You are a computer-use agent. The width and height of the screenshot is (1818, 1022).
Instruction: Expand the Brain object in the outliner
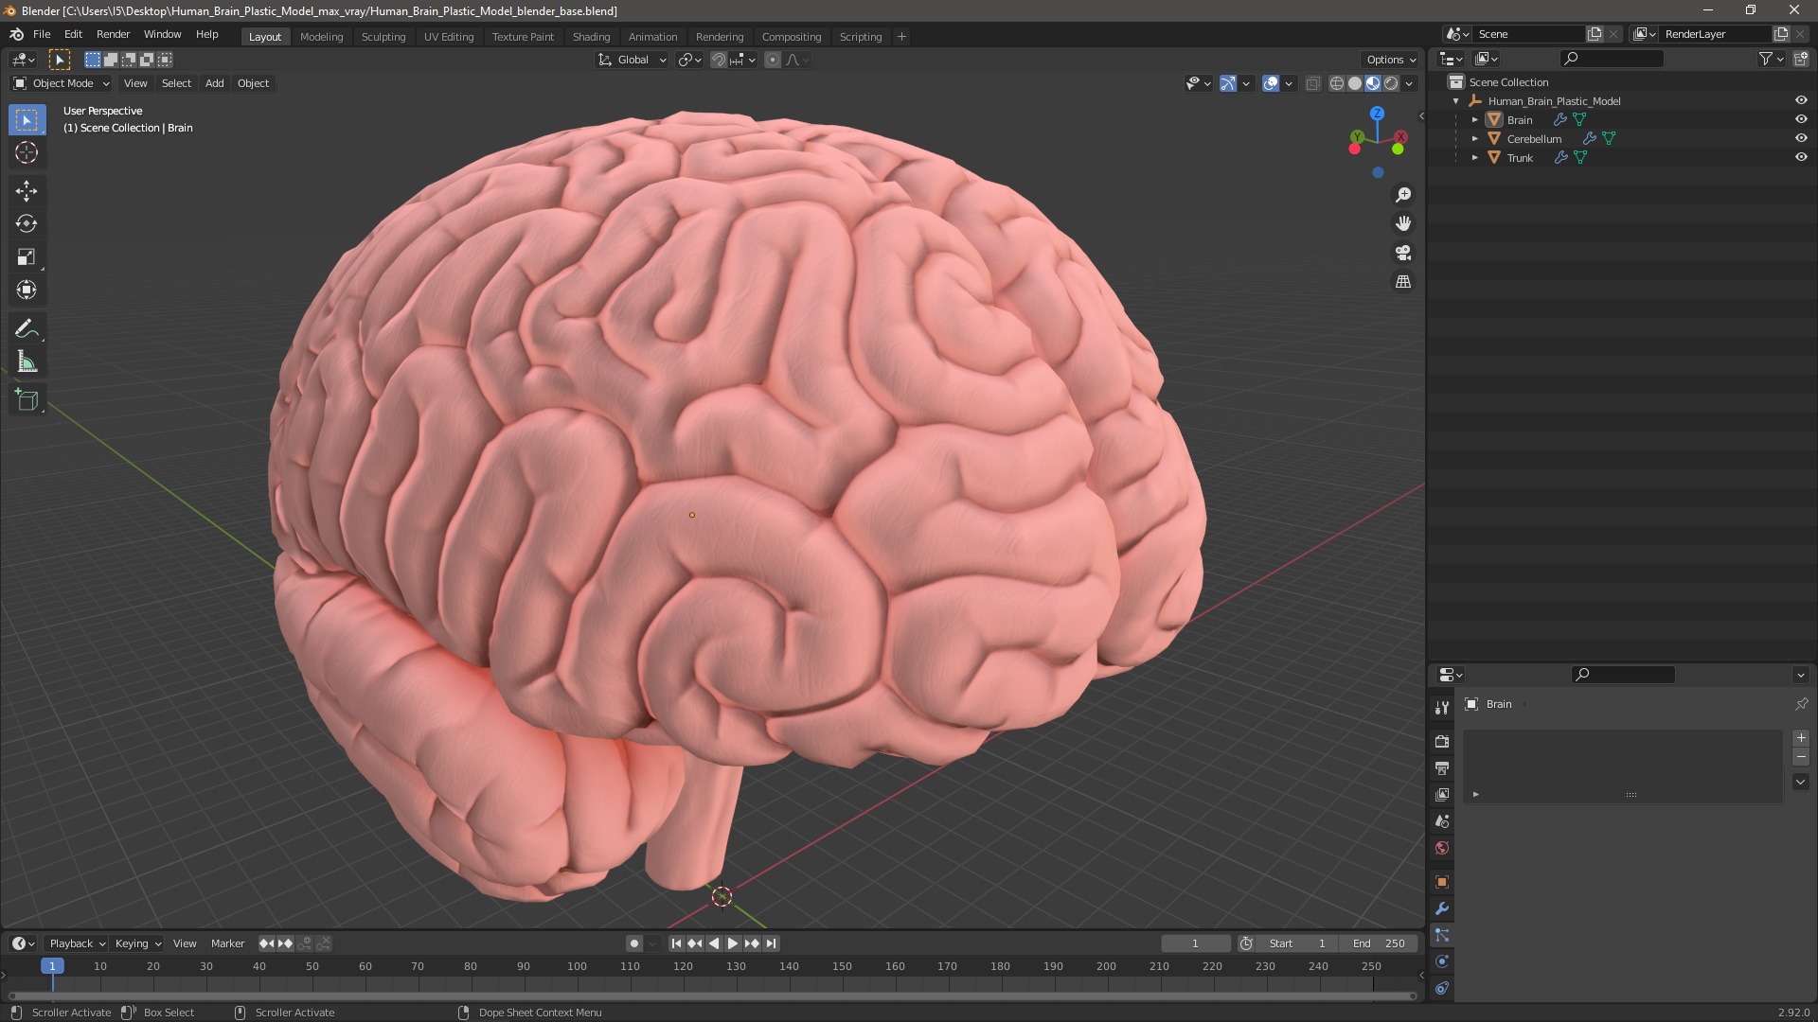(x=1474, y=120)
